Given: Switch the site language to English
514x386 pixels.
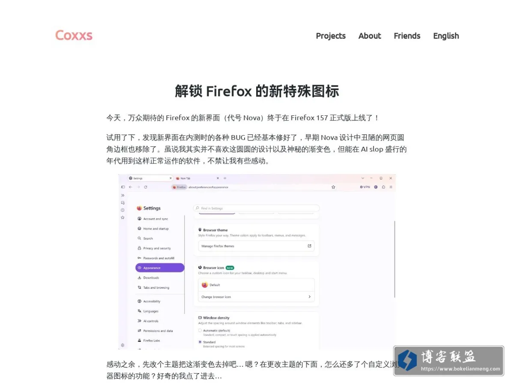Looking at the screenshot, I should [446, 36].
